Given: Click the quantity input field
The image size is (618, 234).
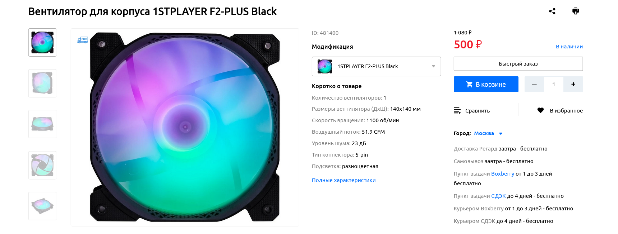Looking at the screenshot, I should coord(554,84).
